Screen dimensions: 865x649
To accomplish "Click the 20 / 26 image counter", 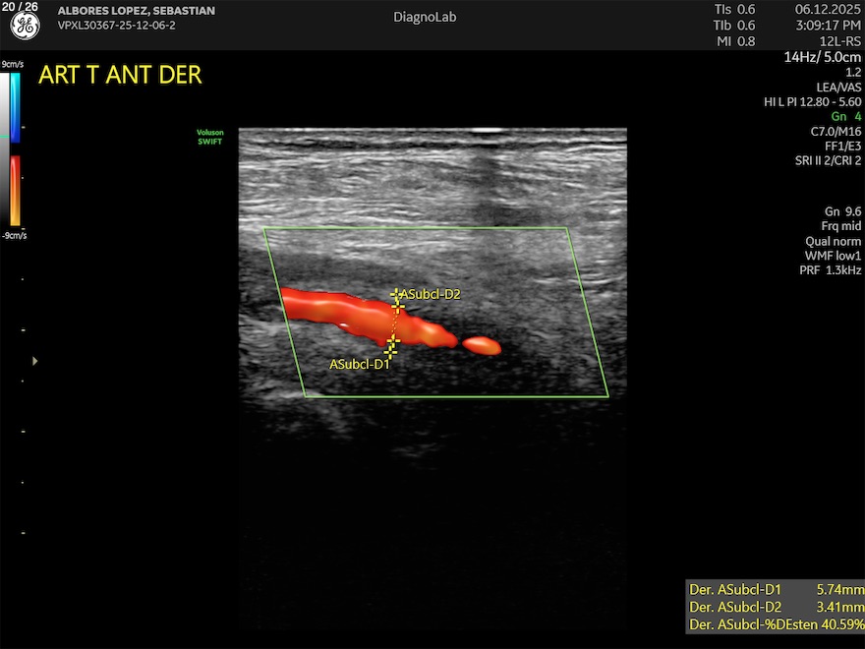I will tap(24, 8).
